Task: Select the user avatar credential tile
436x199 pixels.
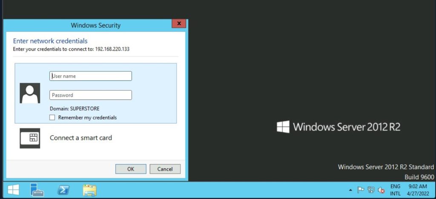Action: [x=30, y=93]
